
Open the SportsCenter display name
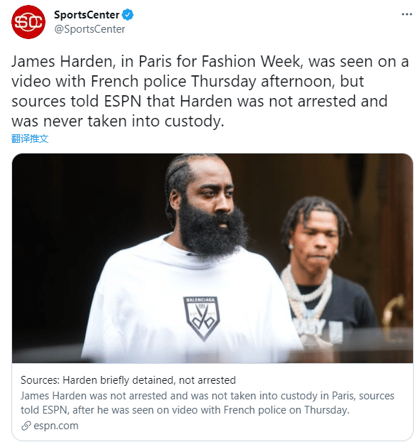click(87, 15)
